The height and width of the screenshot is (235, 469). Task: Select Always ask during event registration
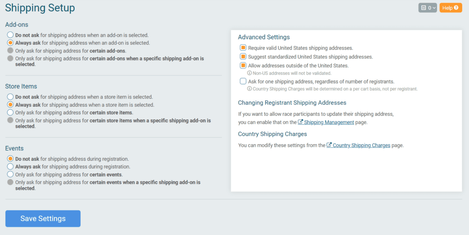(x=11, y=167)
